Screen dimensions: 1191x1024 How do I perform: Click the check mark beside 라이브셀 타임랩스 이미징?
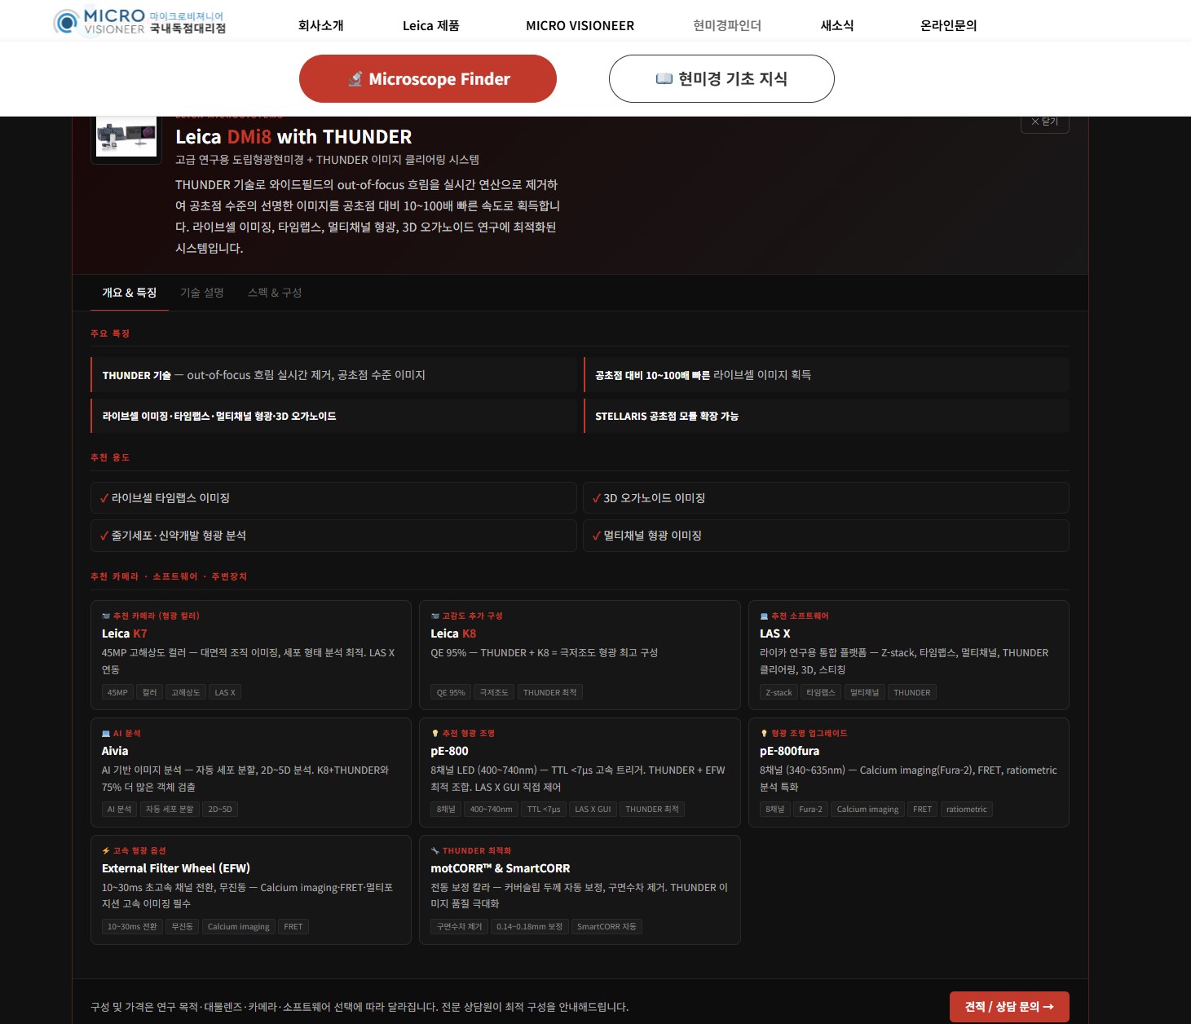pyautogui.click(x=104, y=498)
